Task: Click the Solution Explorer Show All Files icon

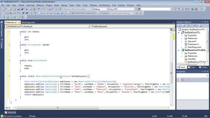Action: point(184,26)
